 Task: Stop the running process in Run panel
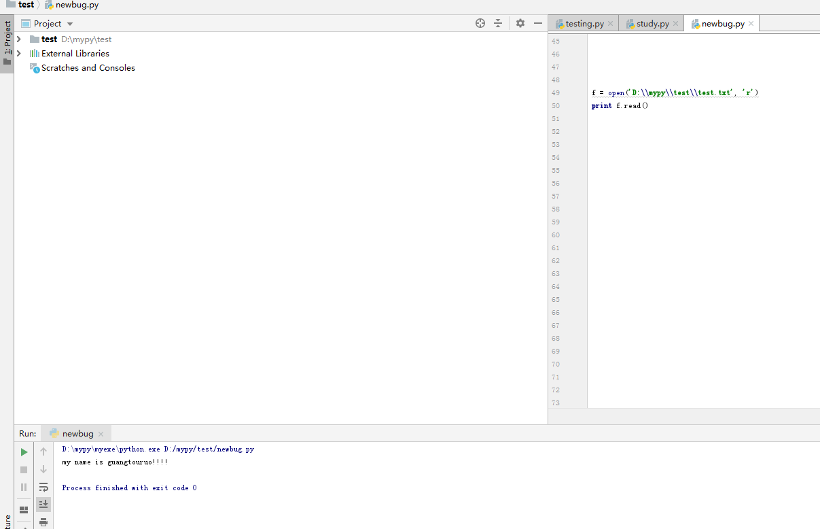(24, 470)
